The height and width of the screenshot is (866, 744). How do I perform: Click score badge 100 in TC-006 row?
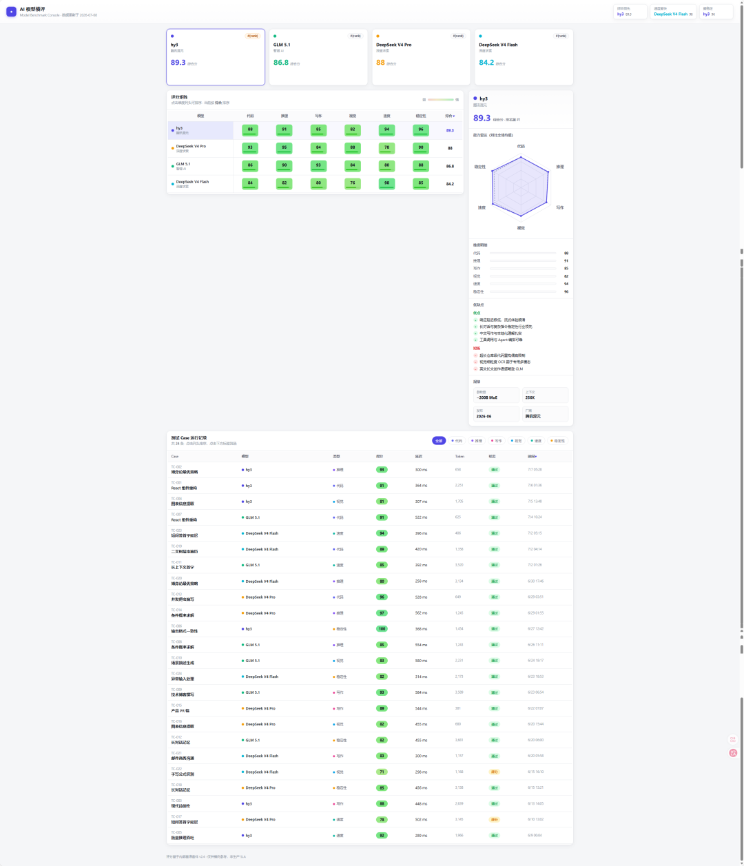(382, 629)
